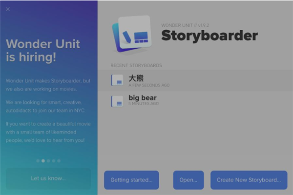
Task: Close the Wonder Unit hiring panel
Action: (8, 9)
